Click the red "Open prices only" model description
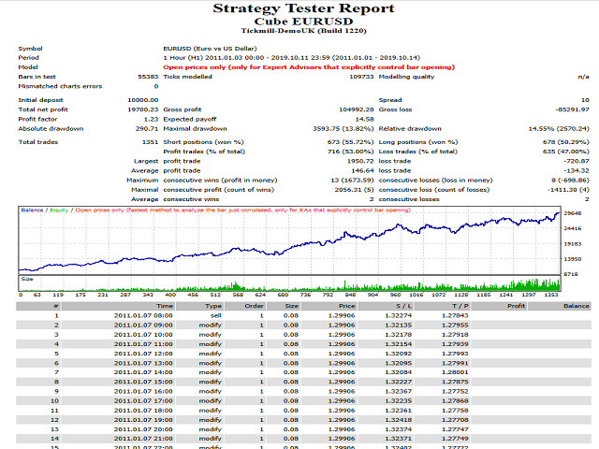Viewport: 599px width, 449px height. [x=309, y=67]
